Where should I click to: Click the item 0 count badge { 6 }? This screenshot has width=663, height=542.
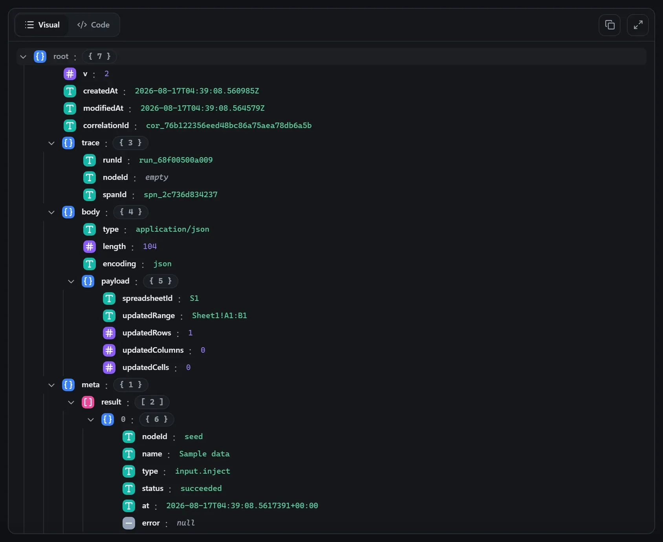[x=157, y=419]
